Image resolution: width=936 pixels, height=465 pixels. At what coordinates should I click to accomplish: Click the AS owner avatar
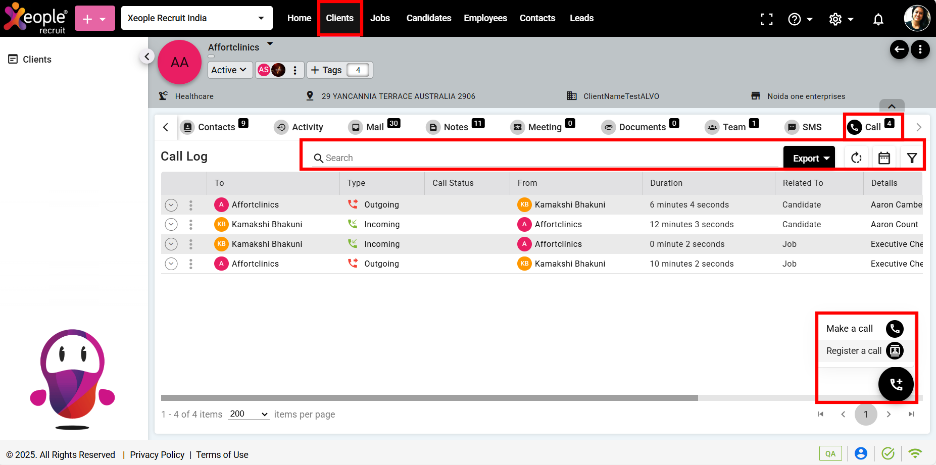coord(264,70)
